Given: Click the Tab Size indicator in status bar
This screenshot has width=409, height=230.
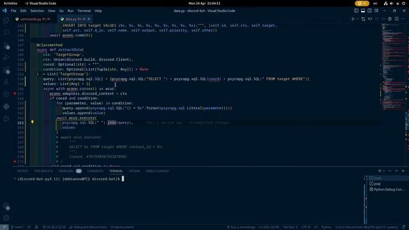Looking at the screenshot, I should [290, 227].
